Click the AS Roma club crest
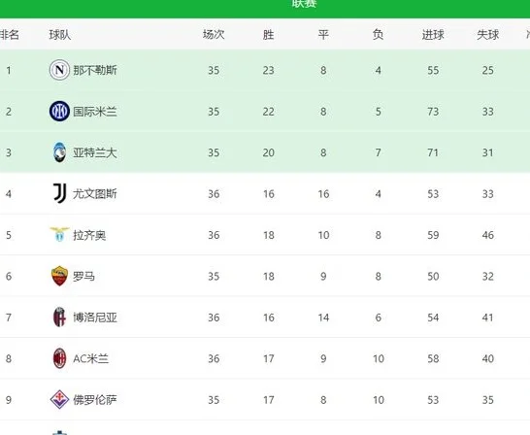The height and width of the screenshot is (435, 530). (59, 276)
